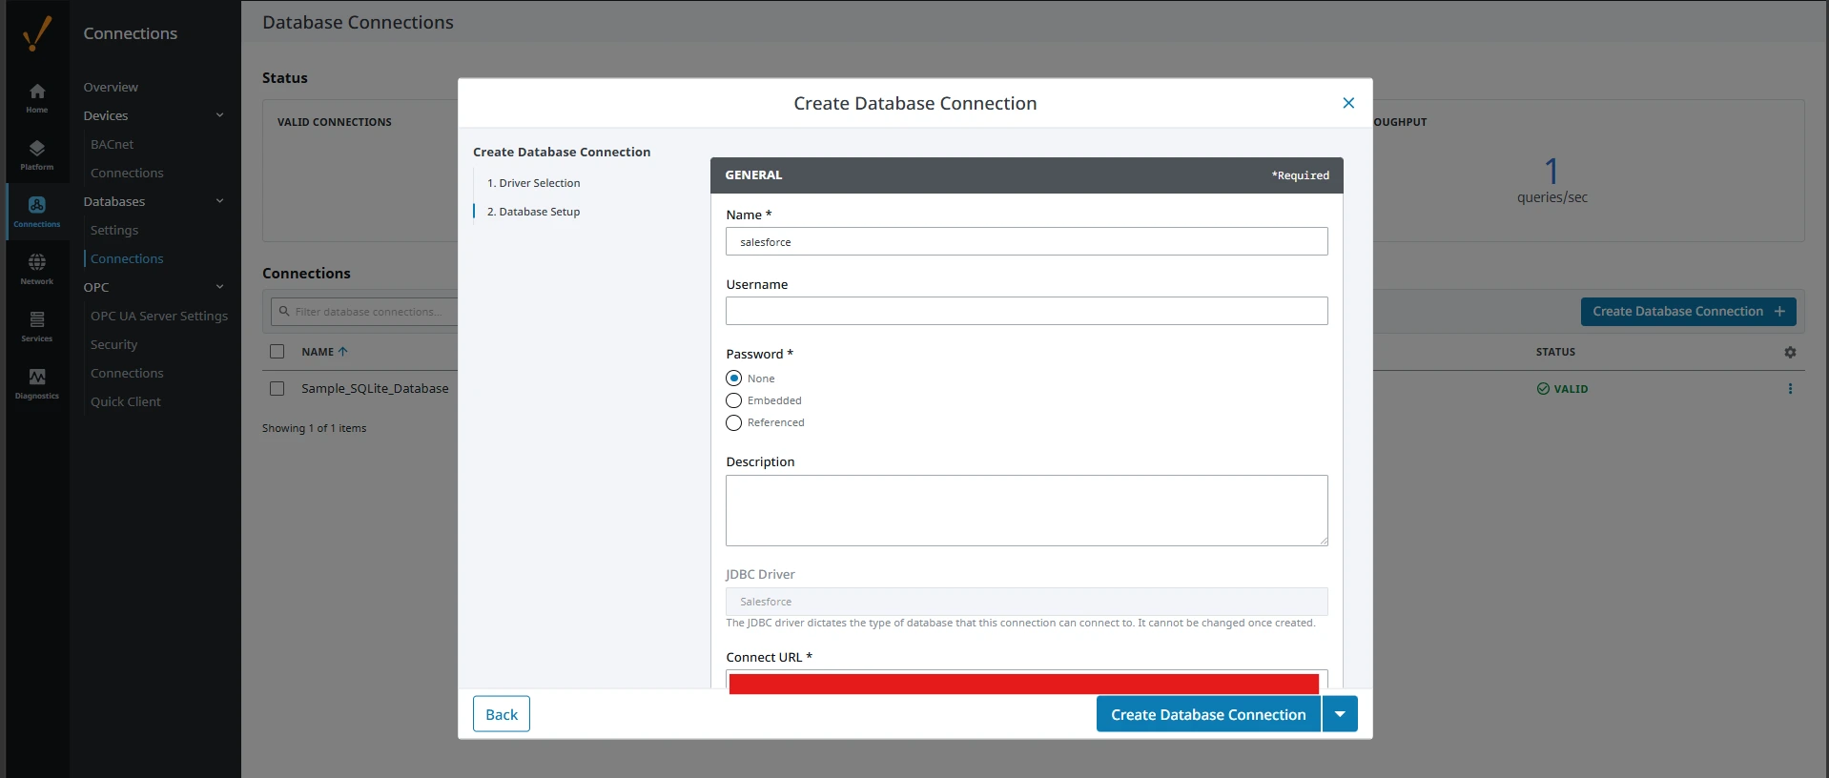Click the dialog's Create Database Connection button
Viewport: 1829px width, 778px height.
[x=1208, y=714]
